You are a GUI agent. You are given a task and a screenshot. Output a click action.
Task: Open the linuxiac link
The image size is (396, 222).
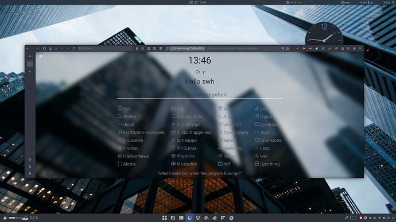pos(128,148)
